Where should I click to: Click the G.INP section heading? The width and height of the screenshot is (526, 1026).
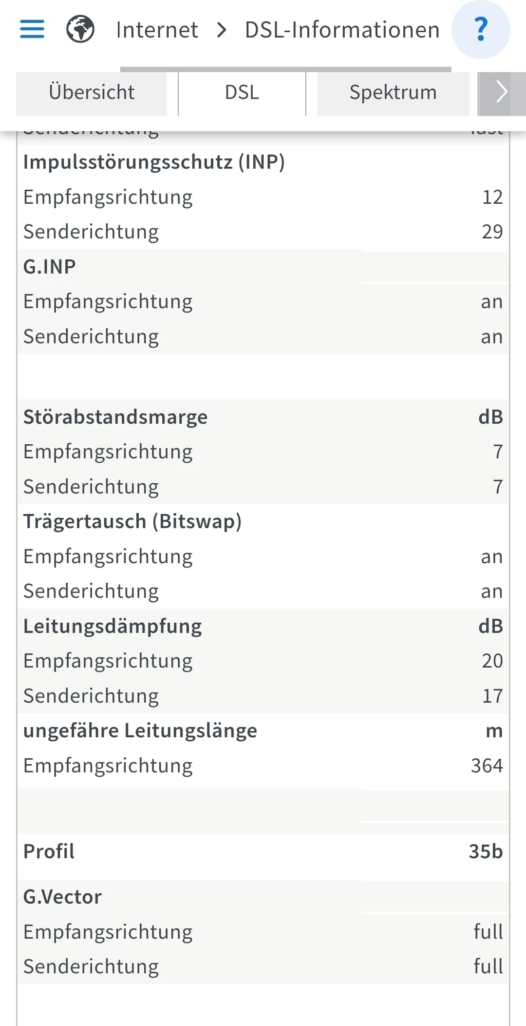click(50, 267)
